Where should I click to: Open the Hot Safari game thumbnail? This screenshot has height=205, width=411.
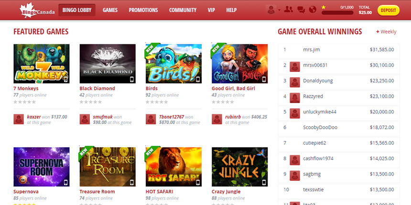click(173, 167)
